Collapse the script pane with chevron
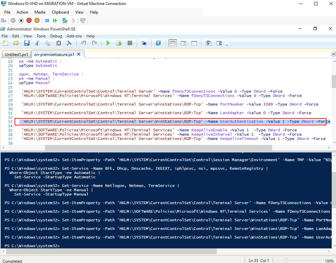 click(x=333, y=54)
